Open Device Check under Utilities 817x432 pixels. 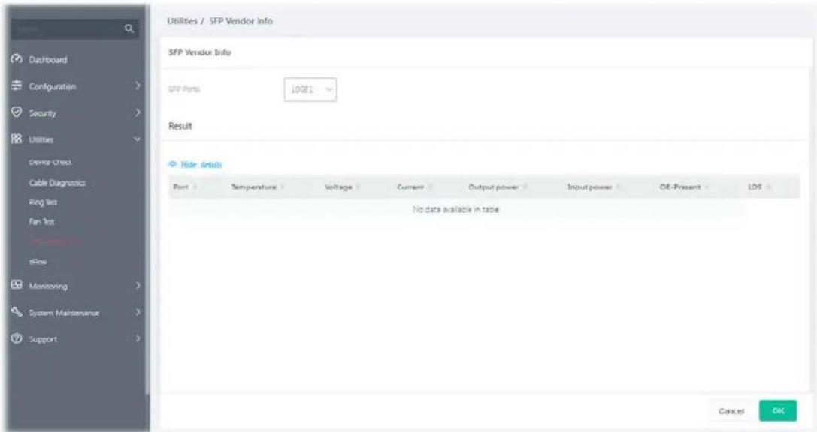click(x=50, y=162)
